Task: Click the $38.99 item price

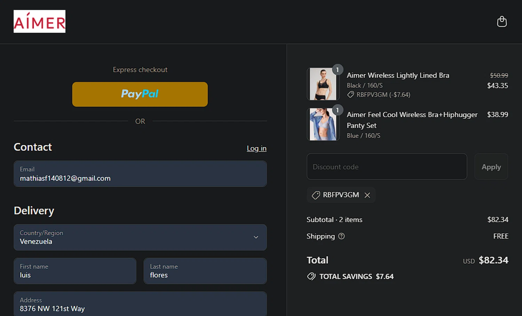Action: 497,115
